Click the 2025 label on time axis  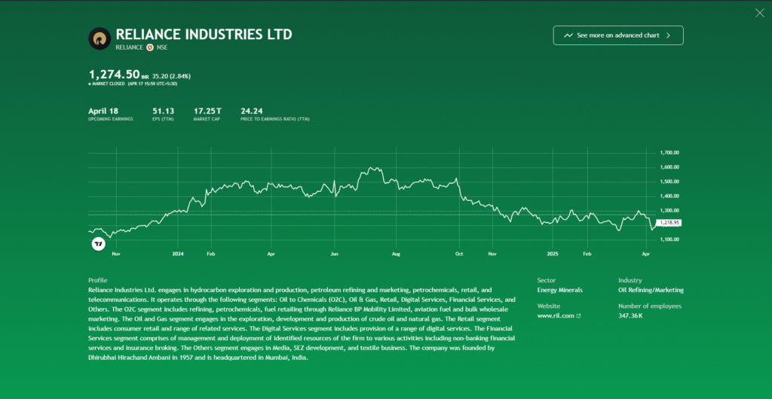click(x=554, y=254)
